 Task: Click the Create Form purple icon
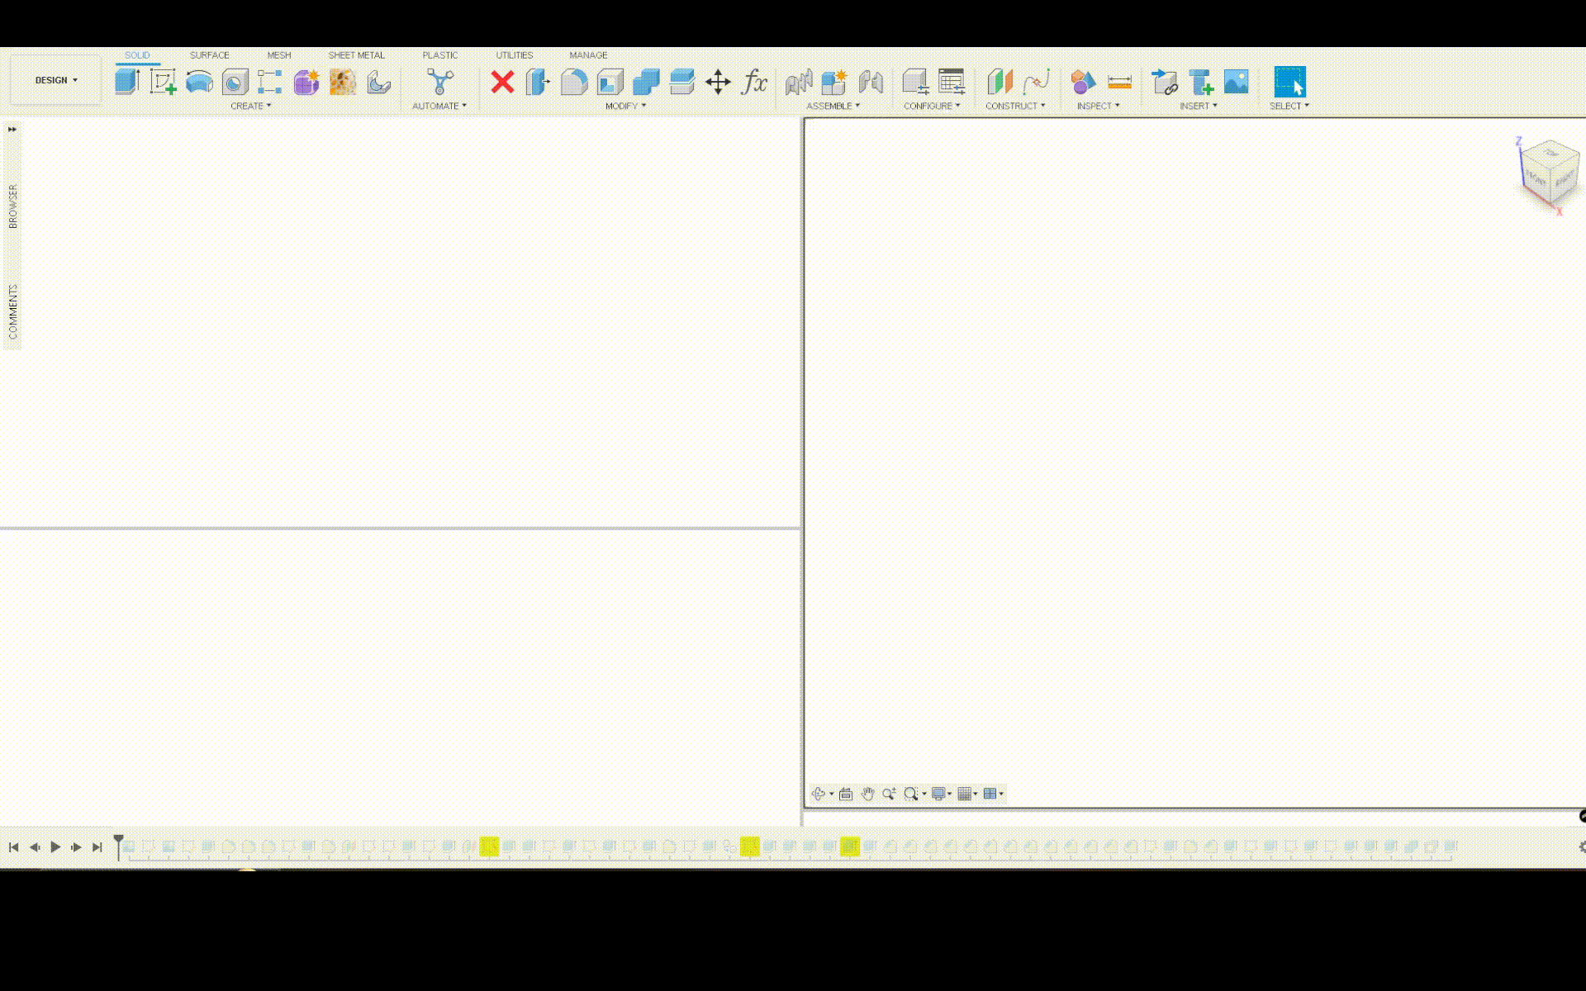click(x=306, y=82)
